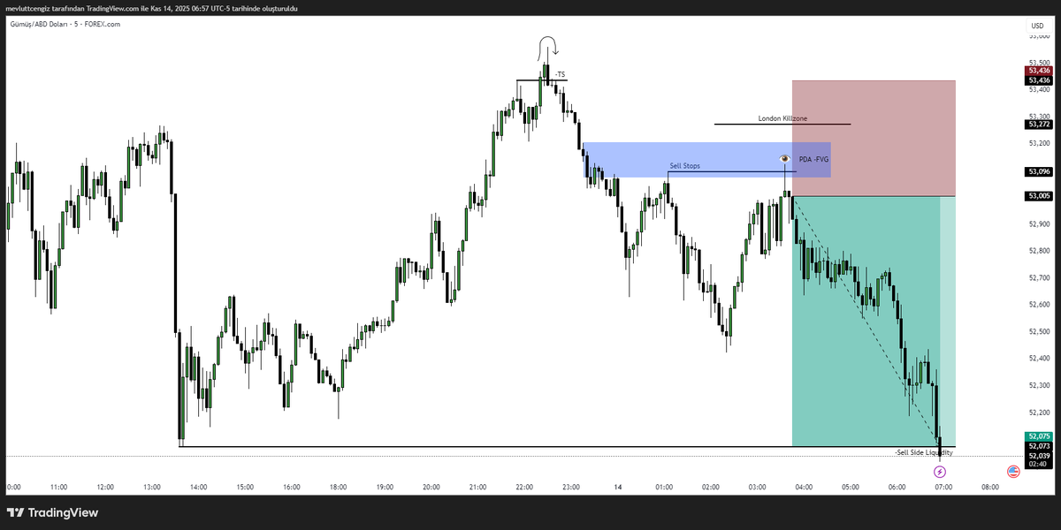Click the 52,900 price axis label
1061x530 pixels.
pos(1038,224)
